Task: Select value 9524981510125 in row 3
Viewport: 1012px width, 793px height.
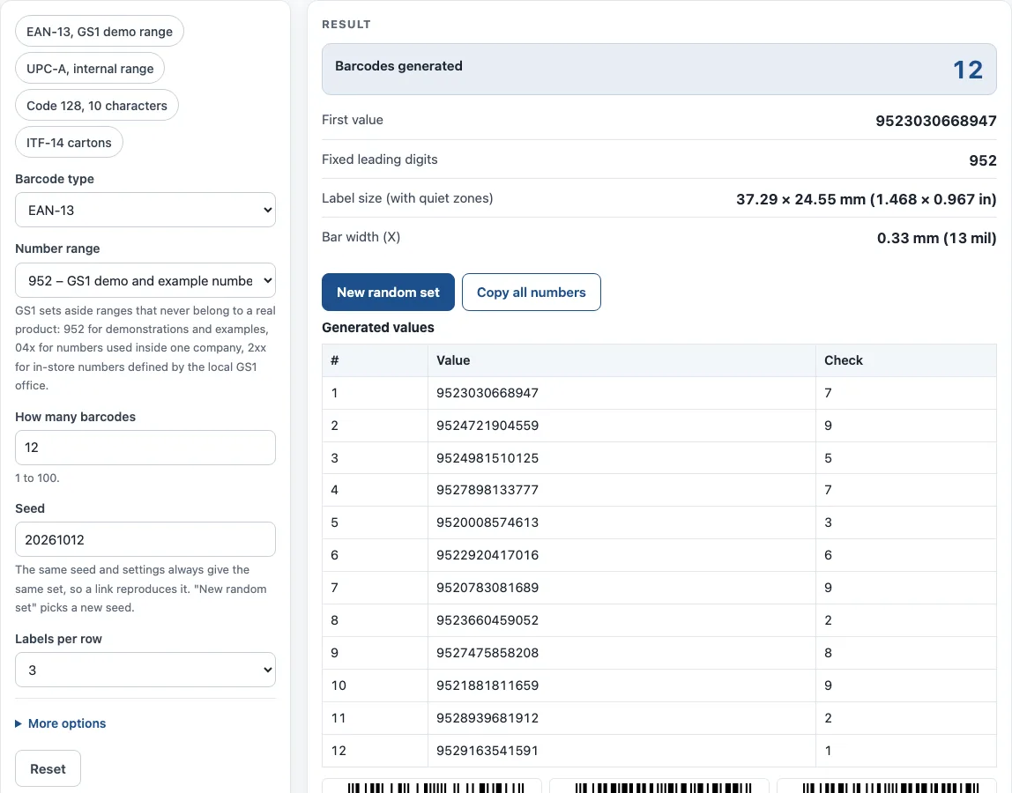Action: coord(487,458)
